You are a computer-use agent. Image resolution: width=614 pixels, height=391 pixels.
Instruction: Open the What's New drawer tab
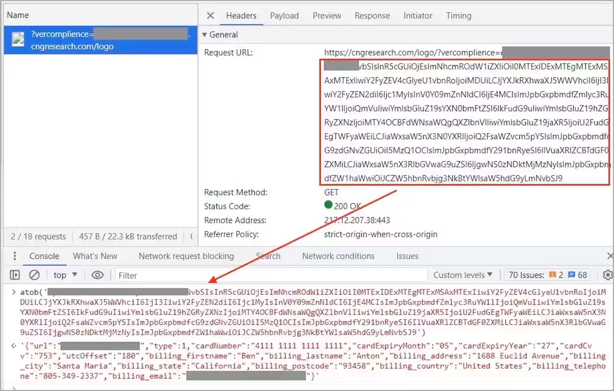(95, 256)
